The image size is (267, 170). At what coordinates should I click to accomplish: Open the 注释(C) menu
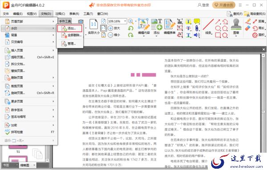60,14
